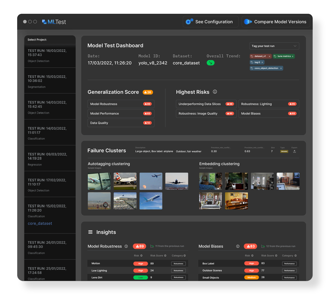Click the menu icon next to the Insights heading

tap(90, 232)
